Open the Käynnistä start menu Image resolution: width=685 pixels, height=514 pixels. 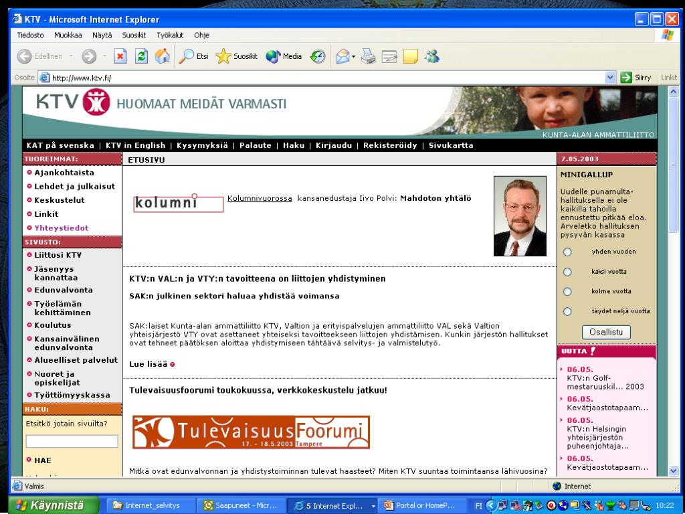tap(54, 506)
